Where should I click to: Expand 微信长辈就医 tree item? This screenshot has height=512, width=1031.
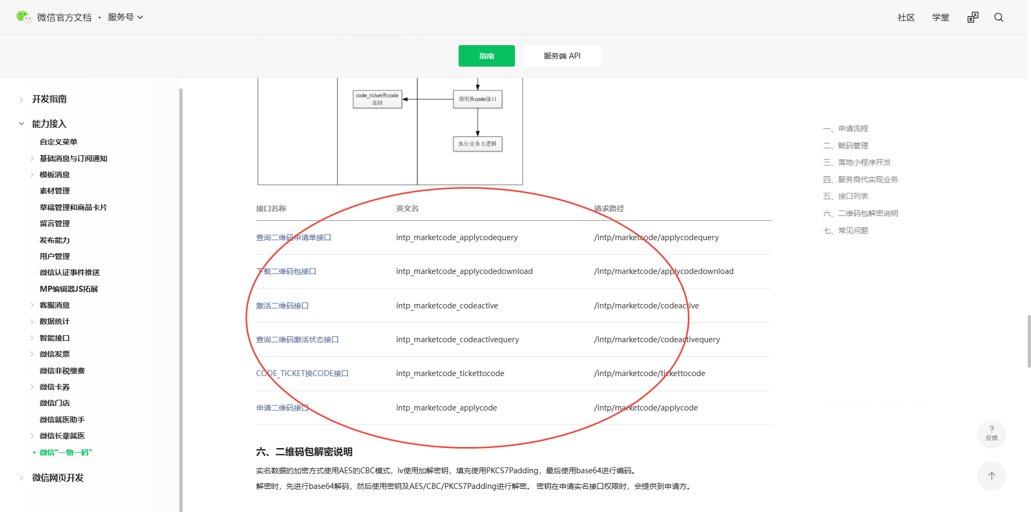tap(32, 436)
